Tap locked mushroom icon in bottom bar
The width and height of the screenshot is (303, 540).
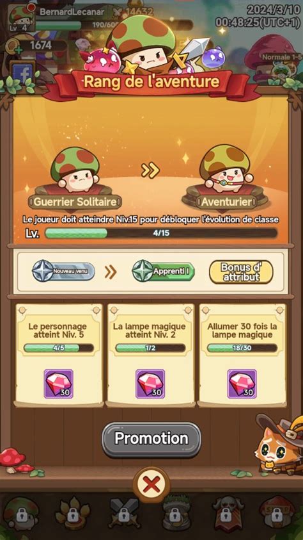point(21,514)
